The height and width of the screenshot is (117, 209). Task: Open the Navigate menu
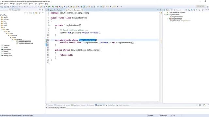click(x=19, y=4)
